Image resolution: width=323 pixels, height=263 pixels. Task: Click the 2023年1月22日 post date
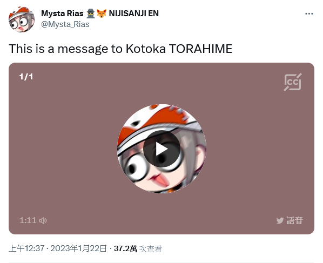click(78, 248)
